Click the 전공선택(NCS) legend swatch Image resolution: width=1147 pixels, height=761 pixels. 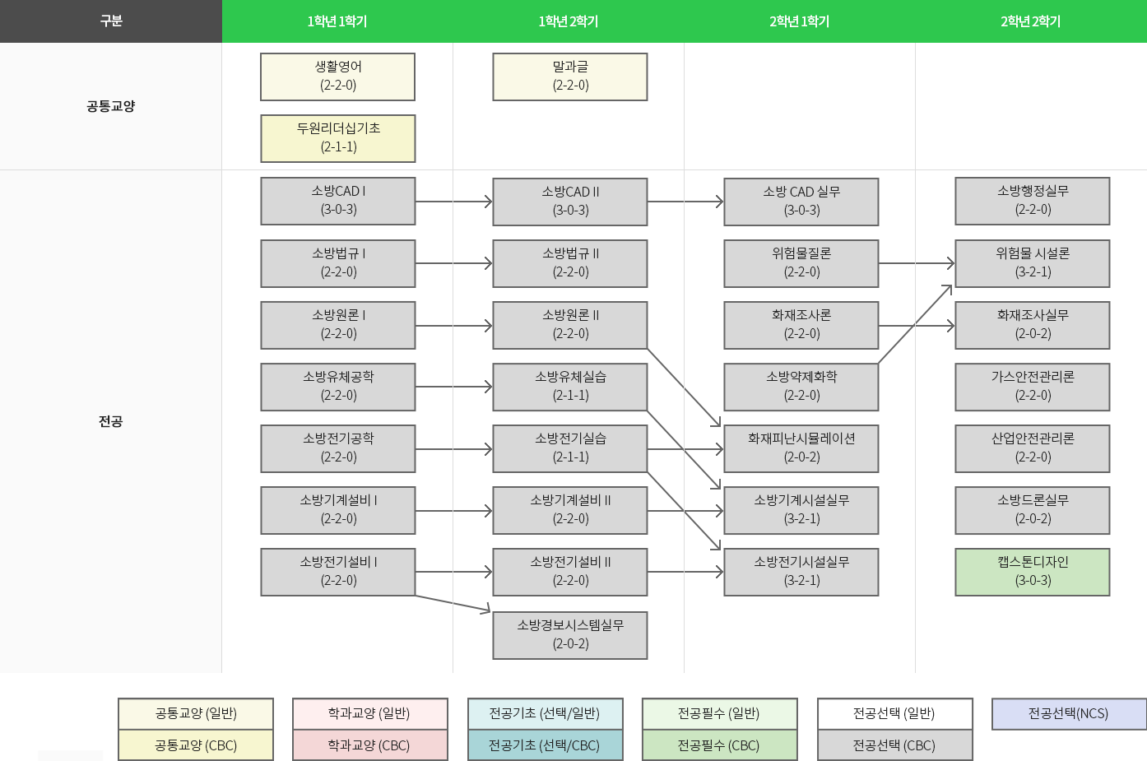click(x=1069, y=713)
